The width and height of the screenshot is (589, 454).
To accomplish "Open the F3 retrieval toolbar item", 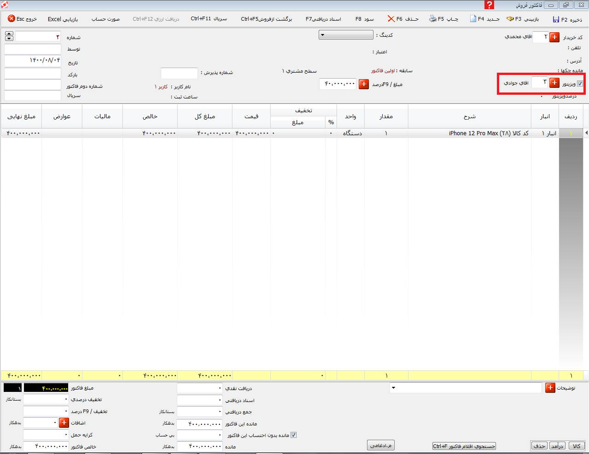I will tap(523, 19).
